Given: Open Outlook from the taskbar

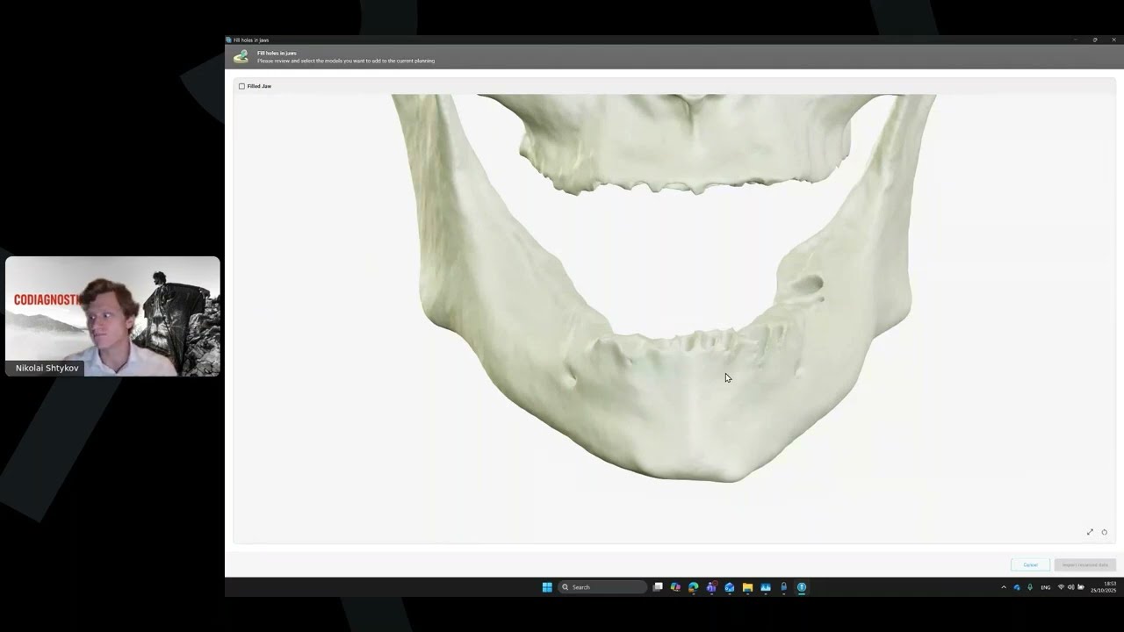Looking at the screenshot, I should pyautogui.click(x=730, y=587).
